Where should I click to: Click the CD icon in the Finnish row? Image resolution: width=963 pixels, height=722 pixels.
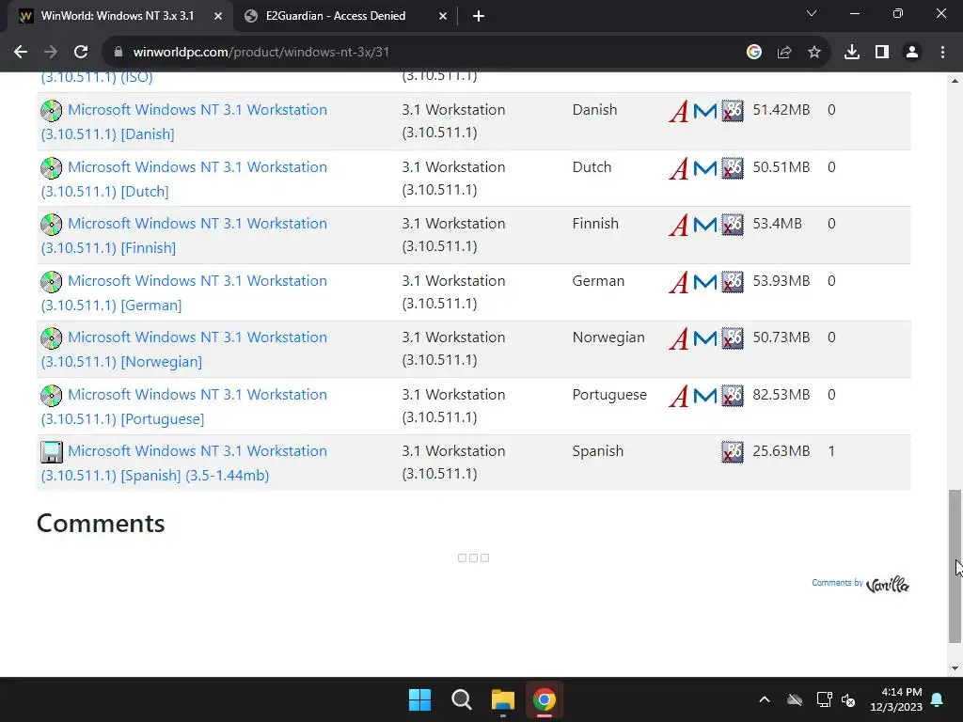point(52,224)
